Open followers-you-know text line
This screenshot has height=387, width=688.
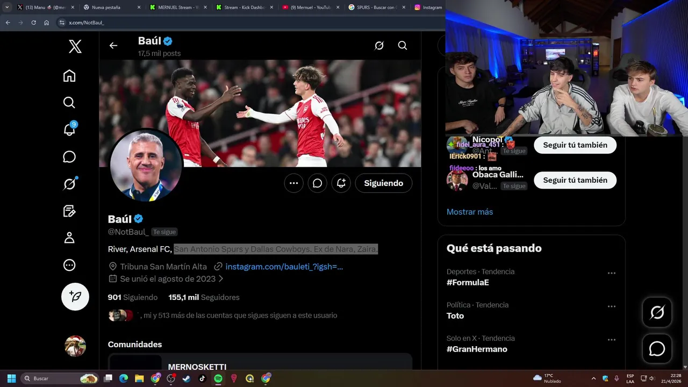click(237, 316)
